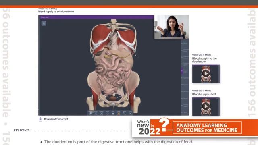Select the last entry in the viewer's sidebar

point(185,112)
